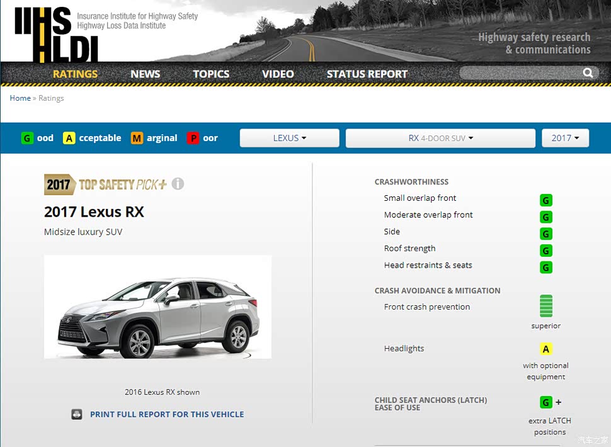Open the RX 4-door SUV model dropdown
Screen dimensions: 611x447
click(x=440, y=139)
